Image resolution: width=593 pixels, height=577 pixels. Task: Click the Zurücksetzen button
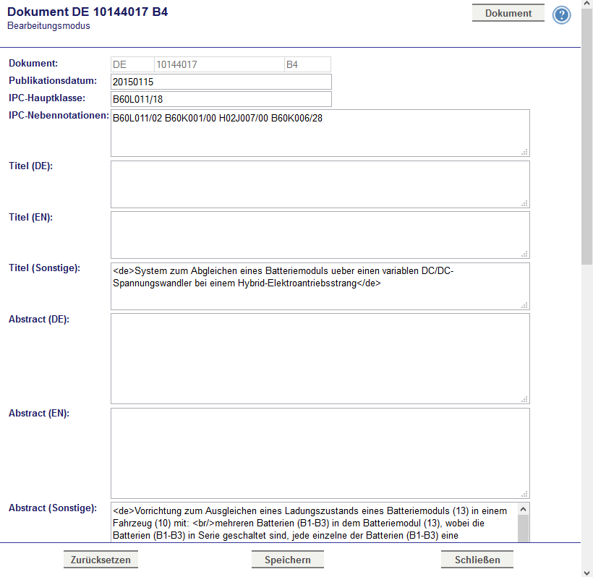tap(101, 560)
